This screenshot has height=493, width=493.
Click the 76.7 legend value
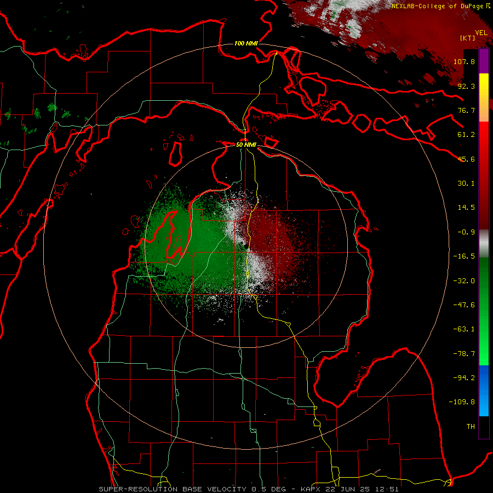(466, 110)
